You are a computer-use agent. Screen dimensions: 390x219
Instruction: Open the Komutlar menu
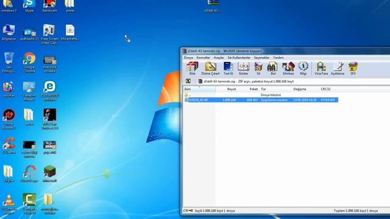click(203, 58)
